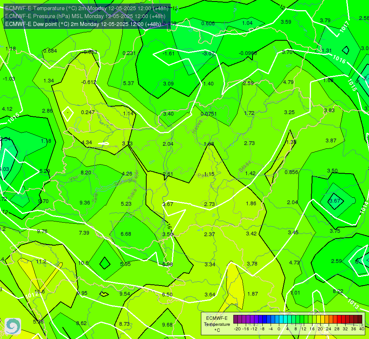Click the Tolna county label

(x=132, y=194)
